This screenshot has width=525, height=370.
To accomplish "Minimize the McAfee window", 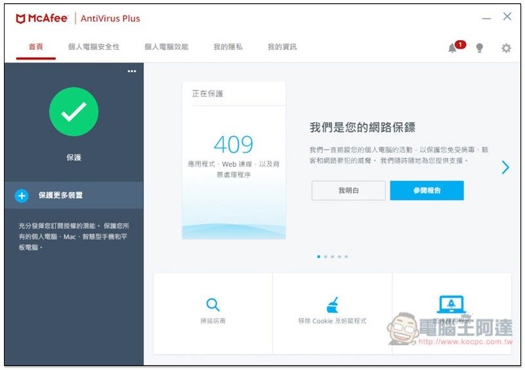I will click(x=486, y=19).
